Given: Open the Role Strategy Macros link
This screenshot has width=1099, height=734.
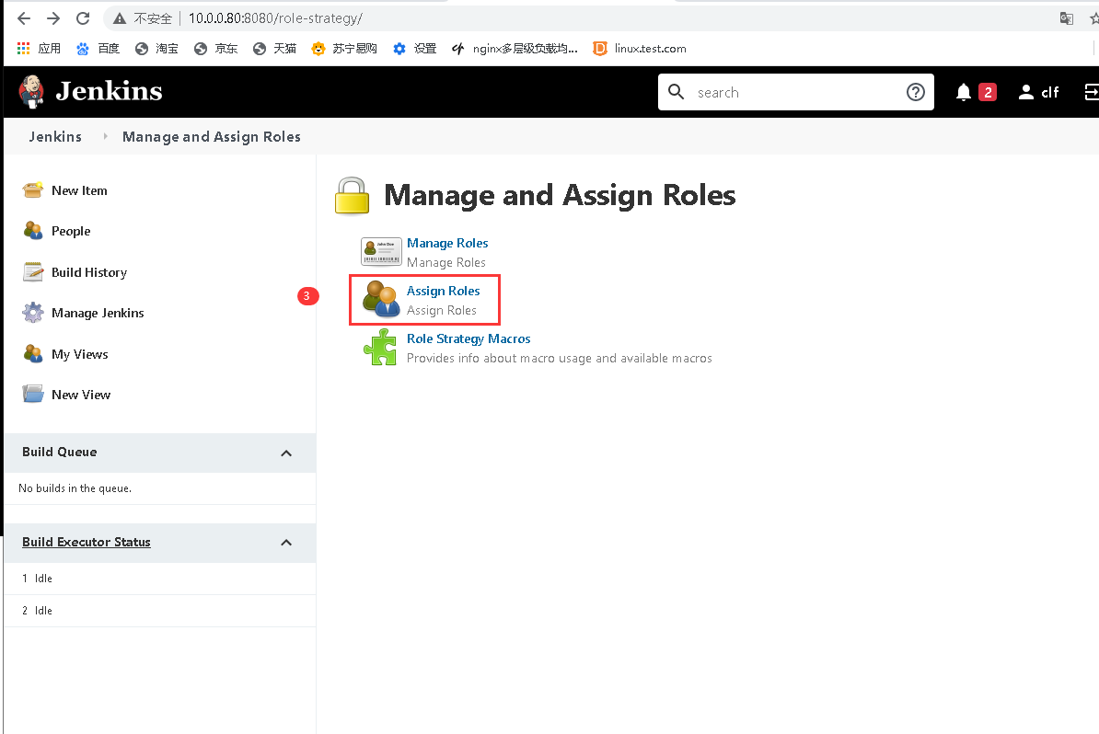Looking at the screenshot, I should click(469, 338).
